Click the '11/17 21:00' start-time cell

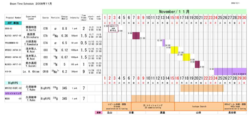click(x=91, y=57)
